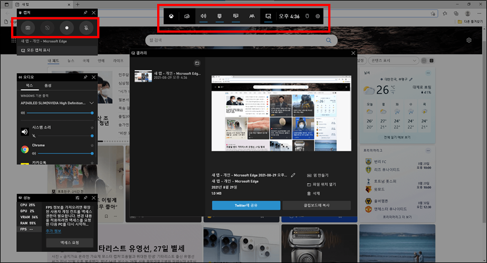Select the VRAM 36% metric
This screenshot has width=487, height=263.
tap(29, 217)
